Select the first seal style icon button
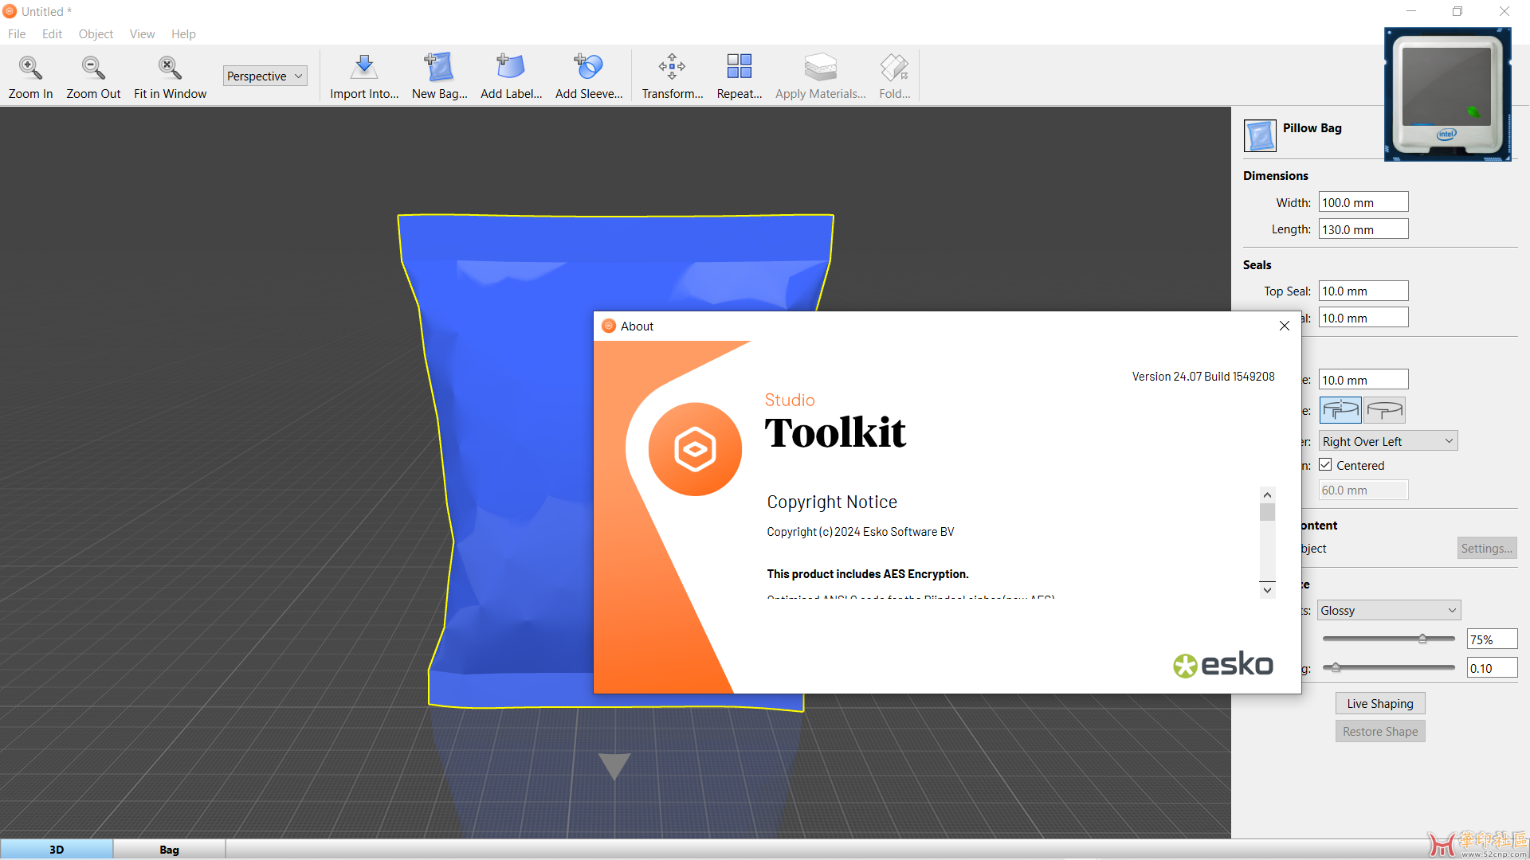Screen dimensions: 1530x860 tap(1341, 410)
